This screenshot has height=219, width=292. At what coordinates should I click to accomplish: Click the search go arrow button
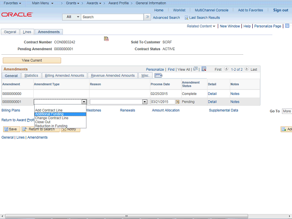point(147,17)
